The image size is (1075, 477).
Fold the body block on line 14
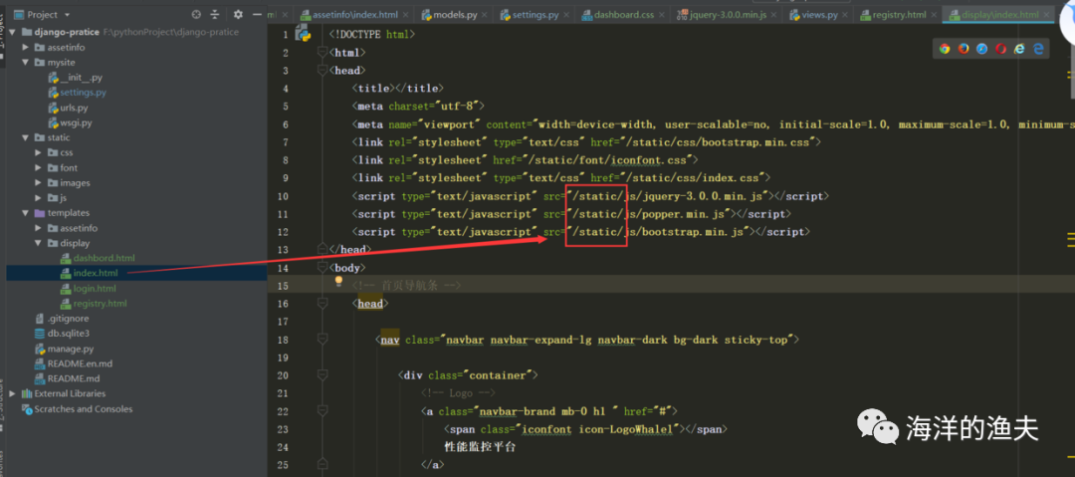(x=322, y=267)
